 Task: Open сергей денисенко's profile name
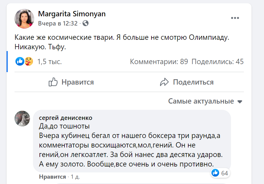65,118
